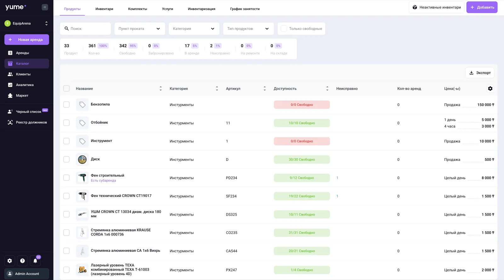Open the Есть субаренда link
The width and height of the screenshot is (504, 280).
(x=103, y=180)
